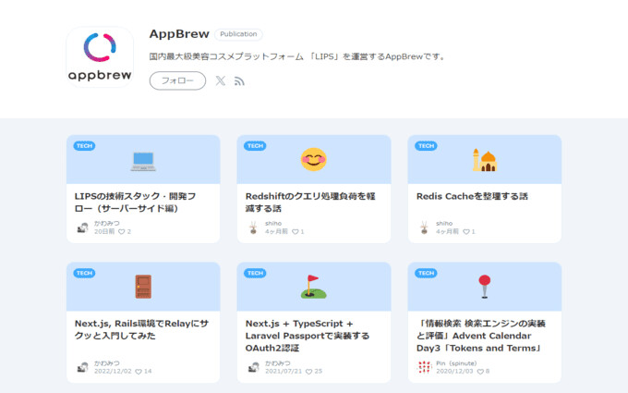The image size is (628, 393).
Task: Open the X (Twitter) profile icon
Action: point(221,80)
